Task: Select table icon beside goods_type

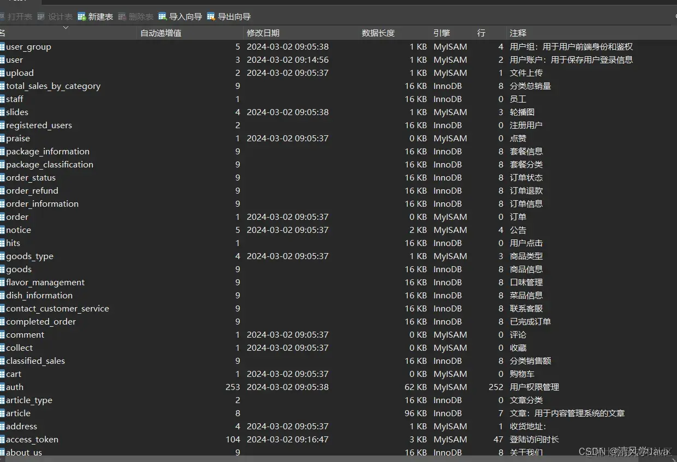Action: [x=2, y=256]
